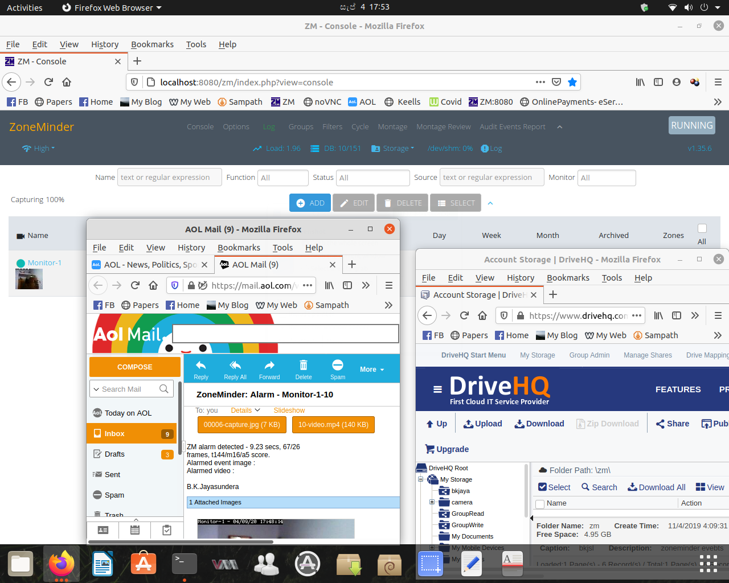
Task: Open AOL contacts card icon at bottom
Action: tap(103, 530)
